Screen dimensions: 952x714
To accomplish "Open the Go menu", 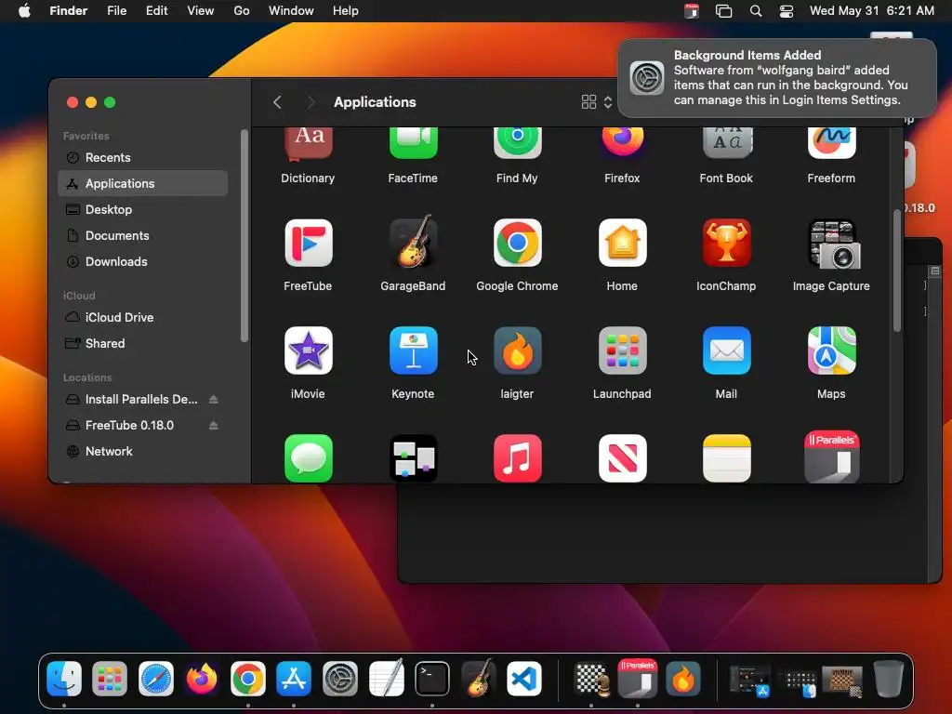I will coord(242,11).
